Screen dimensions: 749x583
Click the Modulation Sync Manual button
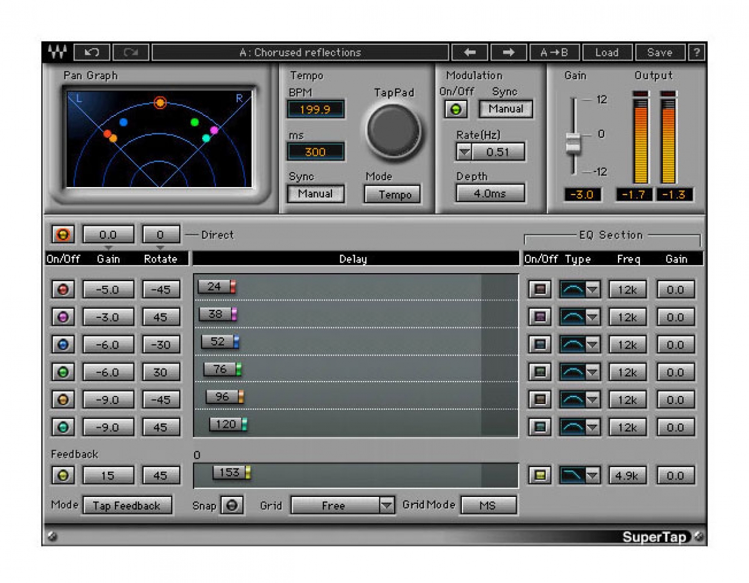click(506, 109)
